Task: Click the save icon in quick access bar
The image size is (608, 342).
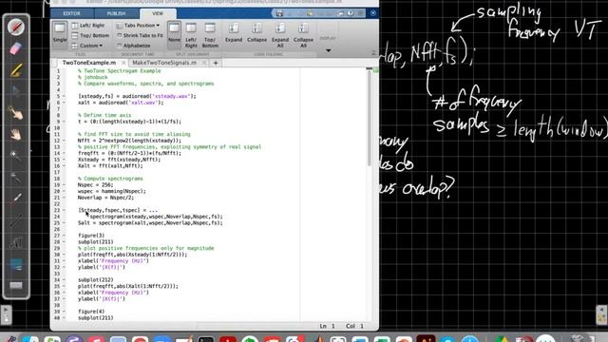Action: pyautogui.click(x=279, y=13)
